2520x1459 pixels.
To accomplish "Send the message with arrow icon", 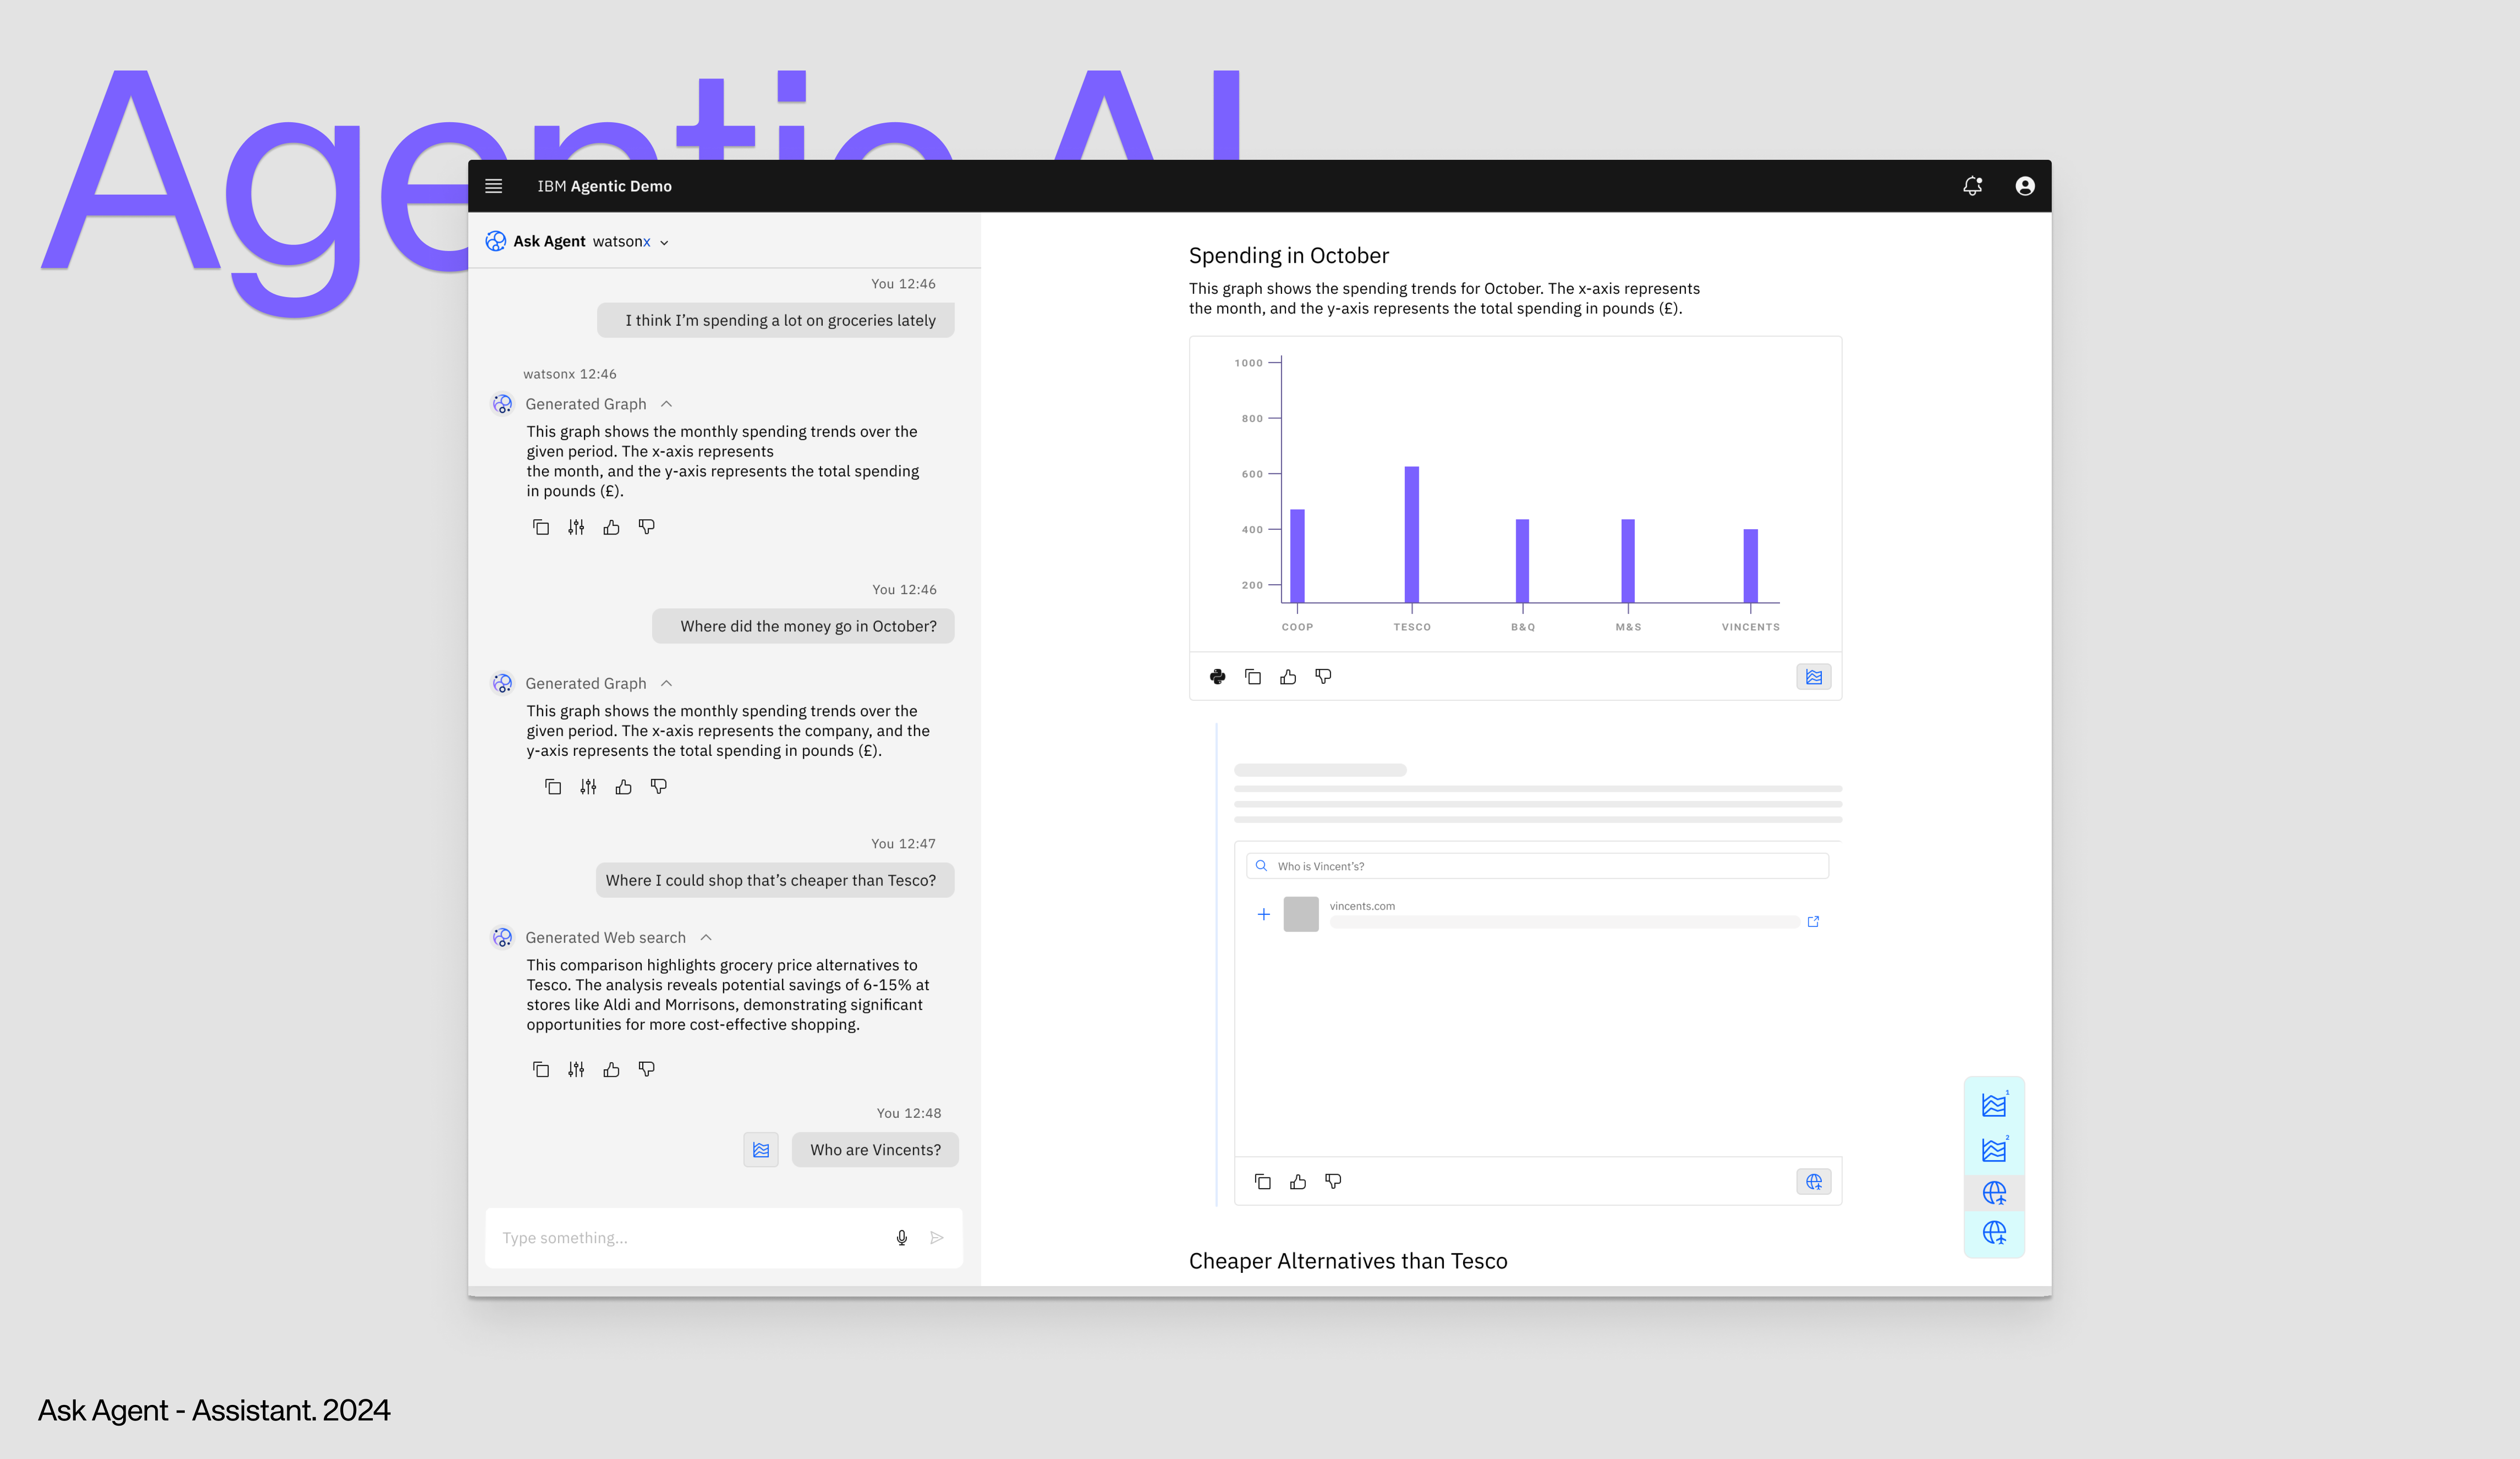I will point(937,1238).
